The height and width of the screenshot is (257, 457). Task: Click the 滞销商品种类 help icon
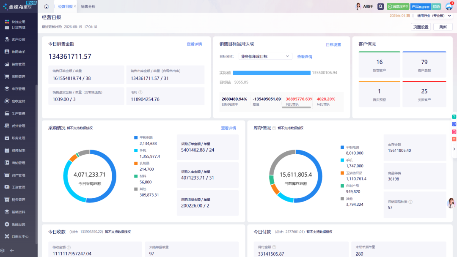click(x=410, y=202)
